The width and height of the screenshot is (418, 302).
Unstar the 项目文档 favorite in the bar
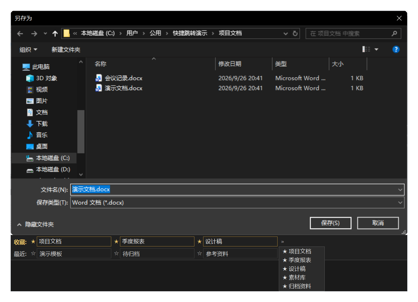tap(33, 242)
